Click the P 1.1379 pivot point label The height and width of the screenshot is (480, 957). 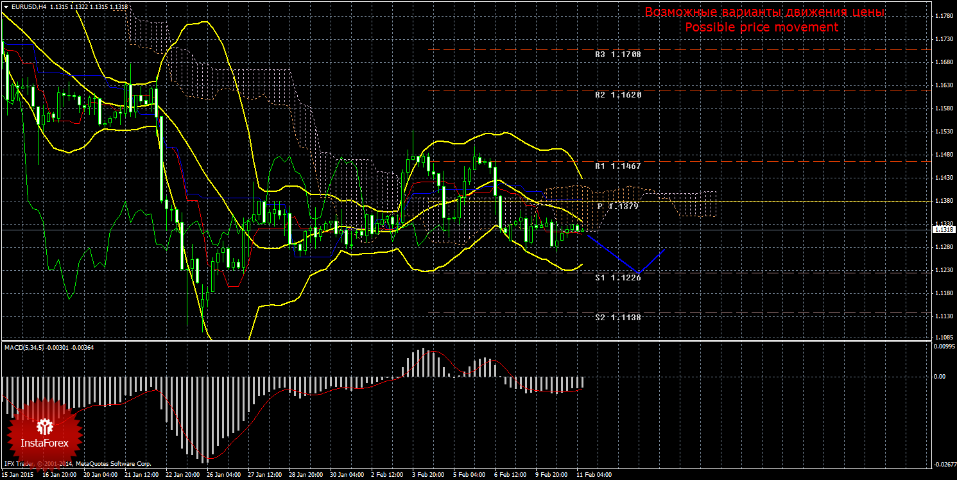[619, 207]
